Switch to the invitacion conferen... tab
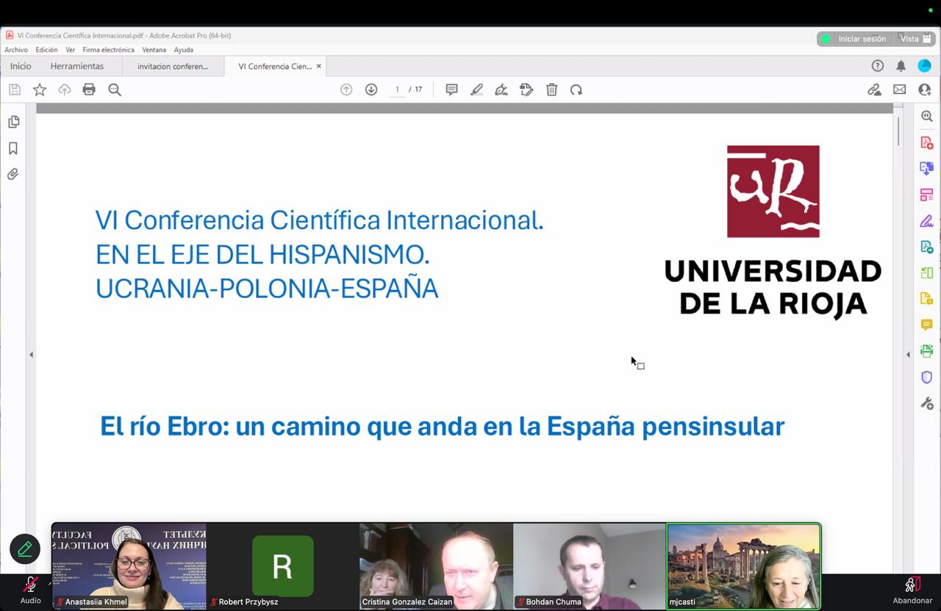Viewport: 941px width, 611px height. pos(173,66)
